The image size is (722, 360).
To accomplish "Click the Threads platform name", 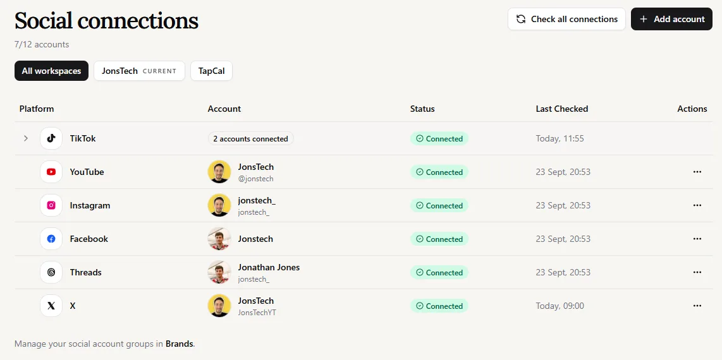I will pos(85,272).
